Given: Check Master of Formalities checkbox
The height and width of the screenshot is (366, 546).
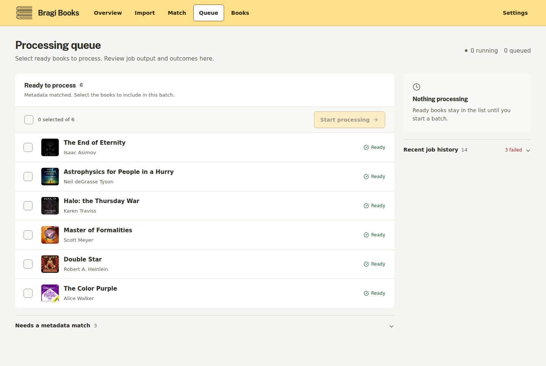Looking at the screenshot, I should click(x=28, y=235).
